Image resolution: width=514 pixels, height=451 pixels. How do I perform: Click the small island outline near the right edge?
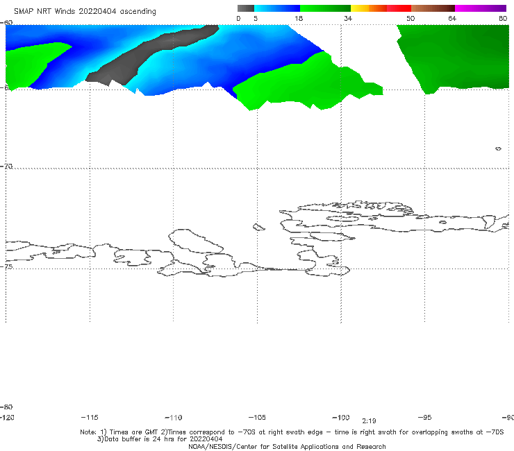click(498, 148)
